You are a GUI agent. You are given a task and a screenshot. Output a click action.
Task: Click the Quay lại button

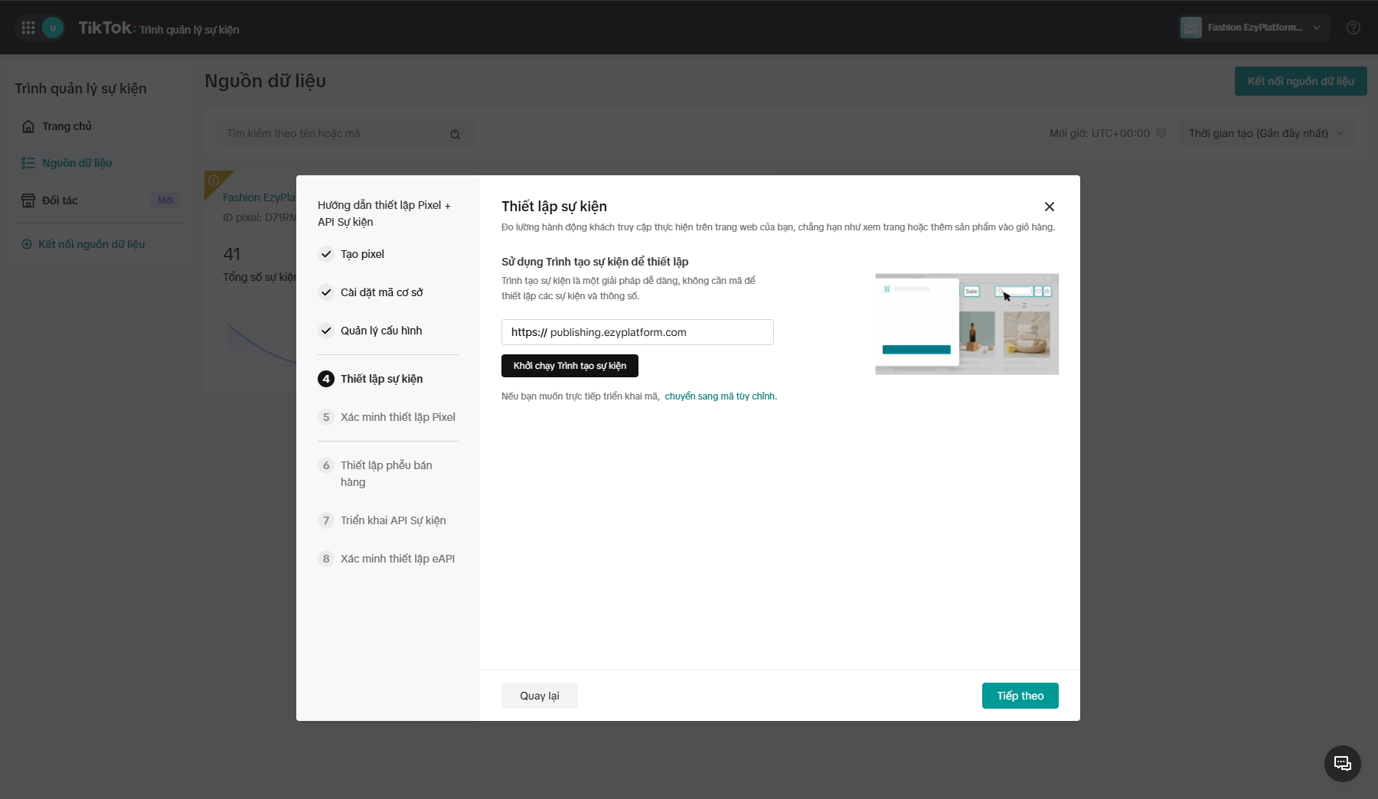click(540, 696)
